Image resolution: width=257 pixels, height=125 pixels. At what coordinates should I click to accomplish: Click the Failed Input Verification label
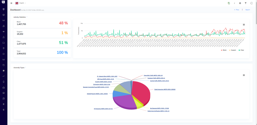[158, 111]
